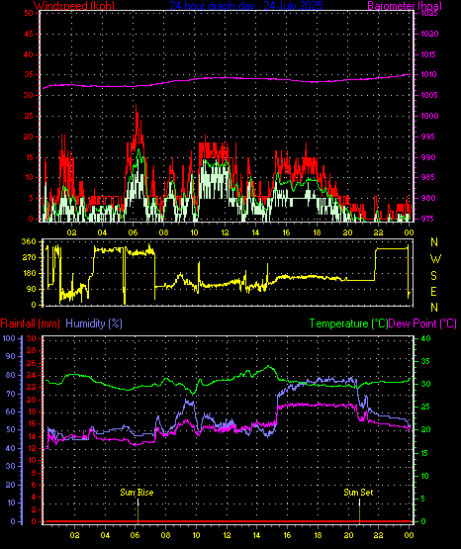Screen dimensions: 461x549
Task: Click the Temperature (°C) legend label
Action: pyautogui.click(x=348, y=323)
